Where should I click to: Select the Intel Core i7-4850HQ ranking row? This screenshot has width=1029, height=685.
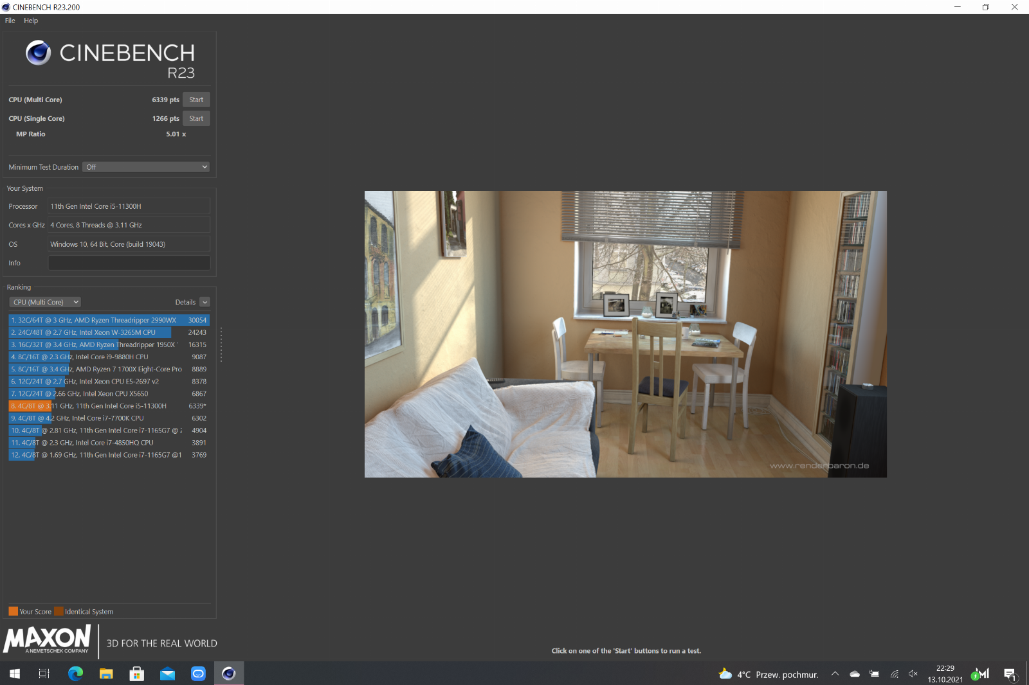pos(109,443)
